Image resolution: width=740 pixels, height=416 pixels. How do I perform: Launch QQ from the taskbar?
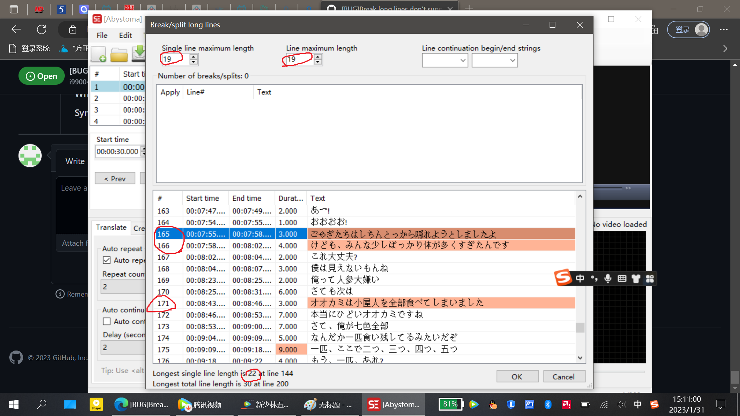click(x=493, y=404)
